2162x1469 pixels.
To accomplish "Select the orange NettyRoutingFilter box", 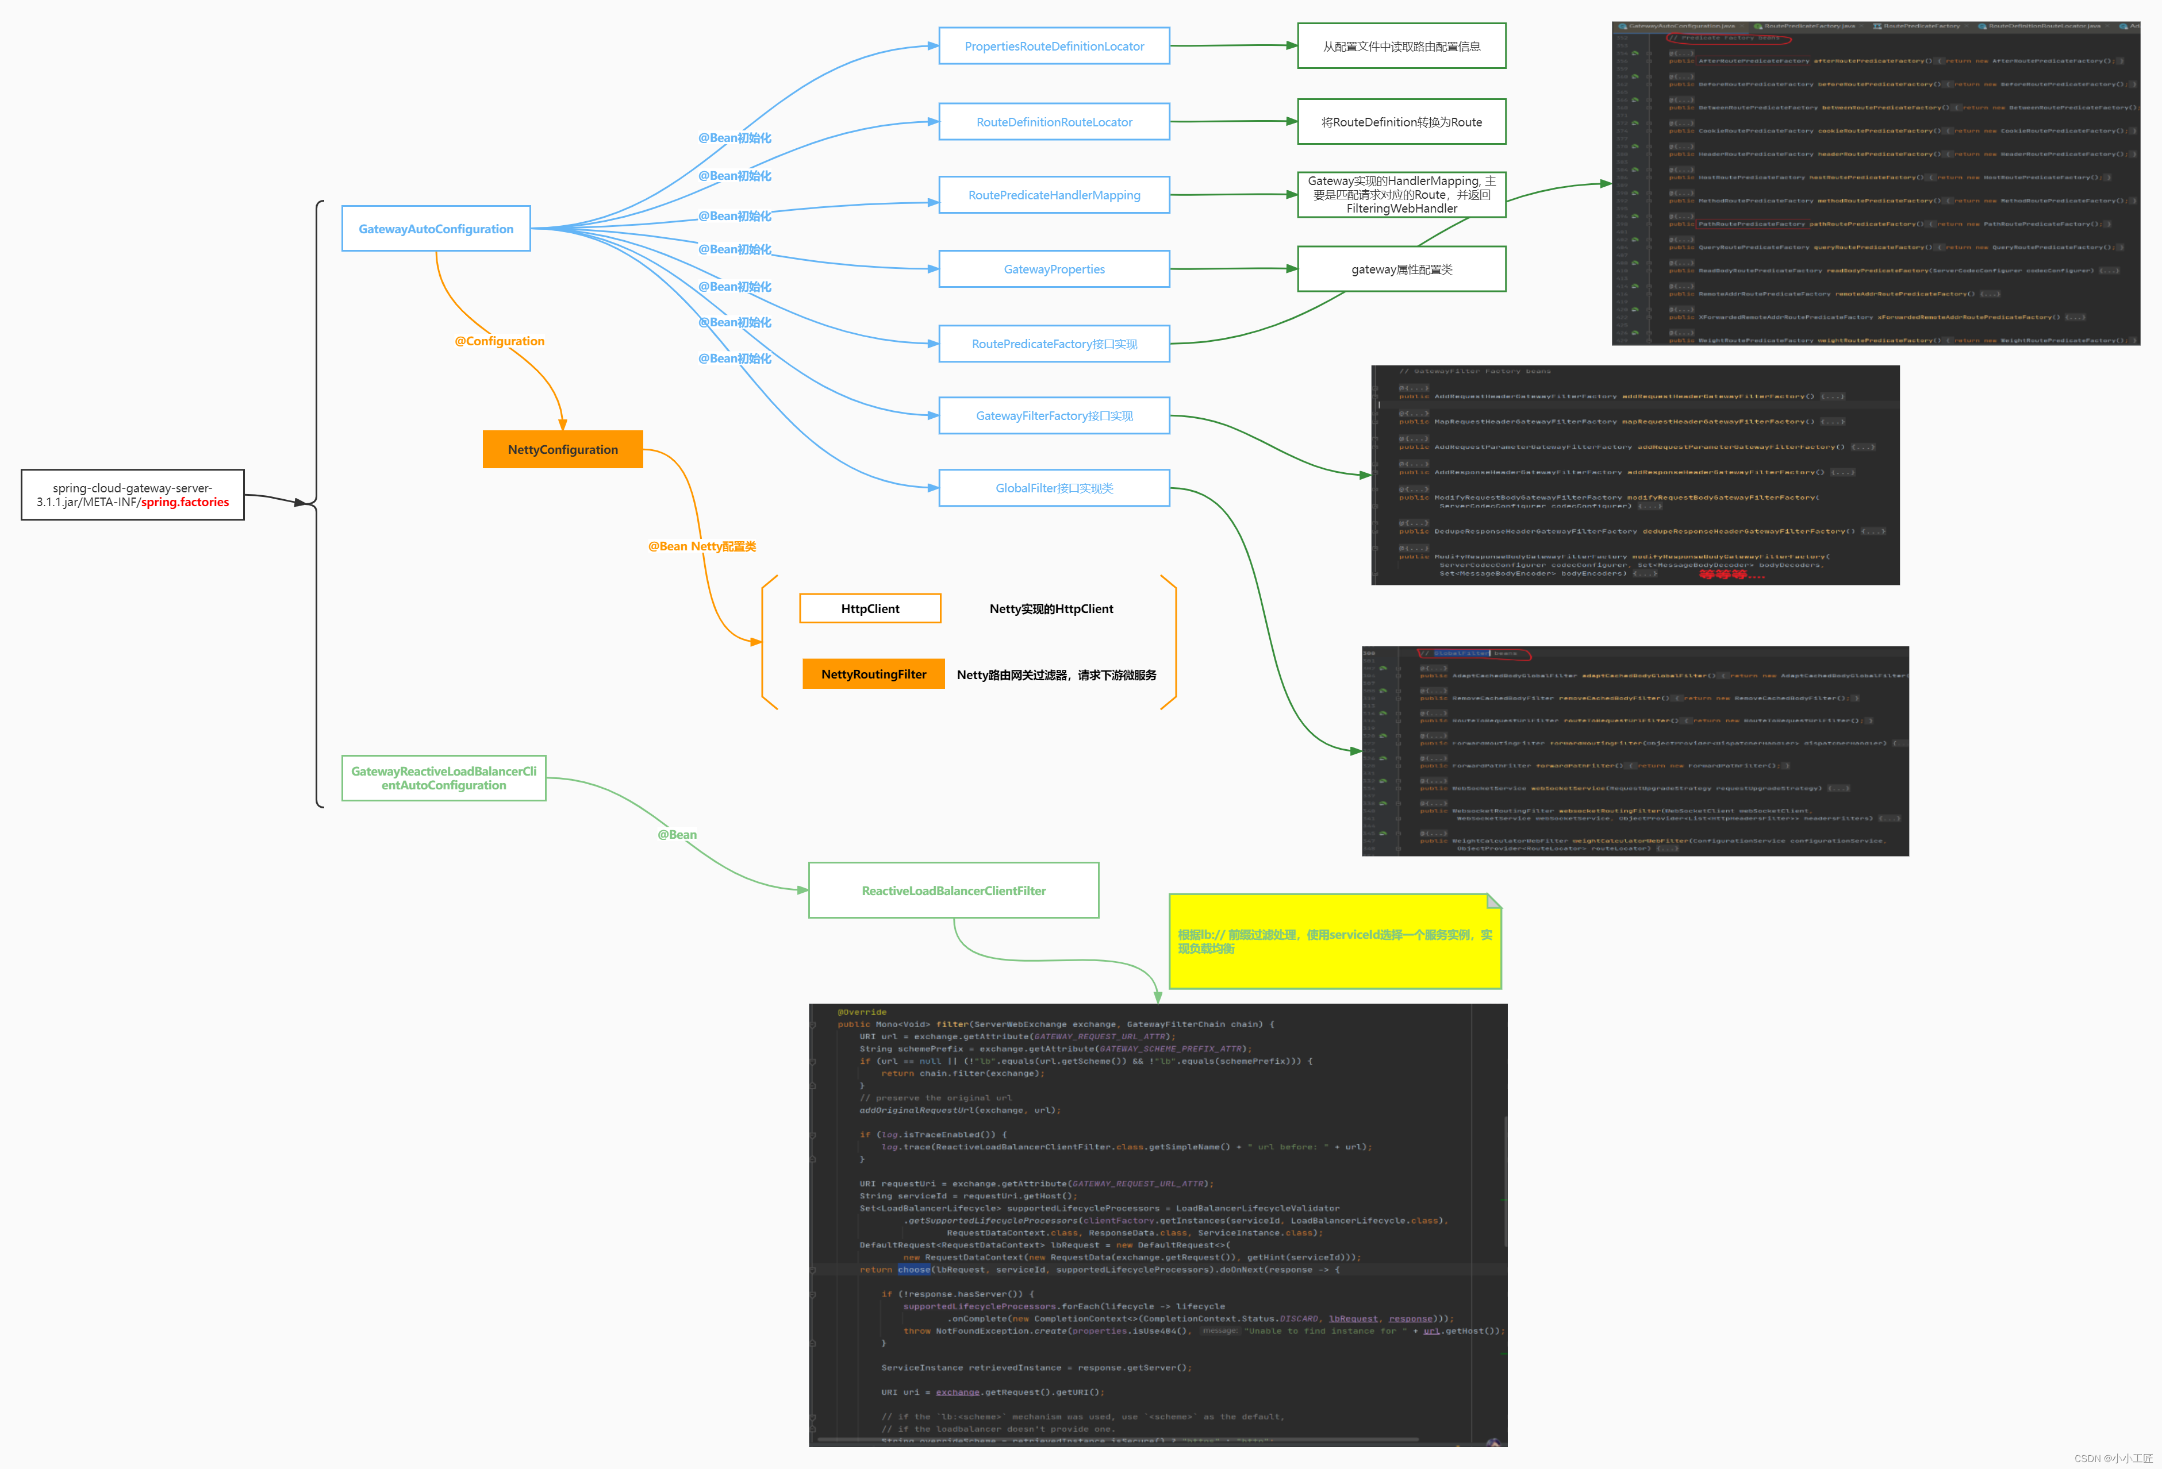I will point(873,674).
